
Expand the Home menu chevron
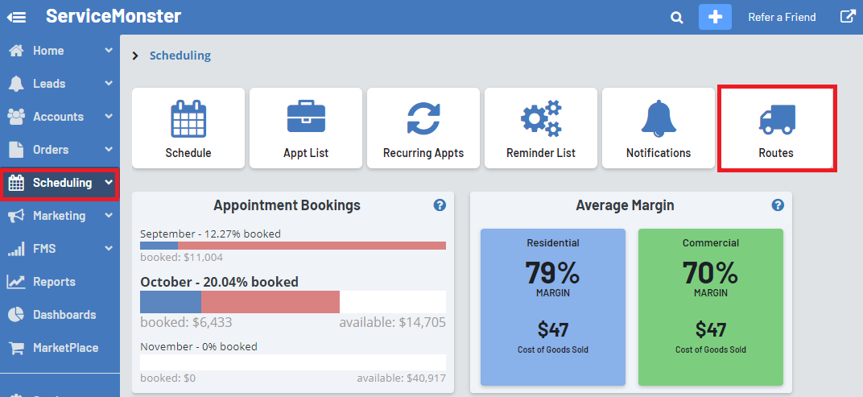click(109, 51)
